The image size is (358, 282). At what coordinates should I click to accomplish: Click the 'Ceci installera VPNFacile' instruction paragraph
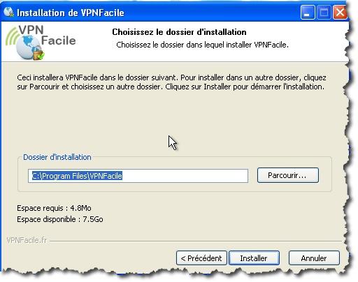(x=171, y=82)
